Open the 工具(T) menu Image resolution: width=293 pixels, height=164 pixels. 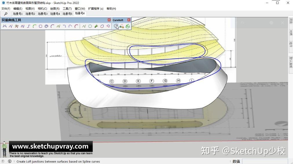click(67, 9)
